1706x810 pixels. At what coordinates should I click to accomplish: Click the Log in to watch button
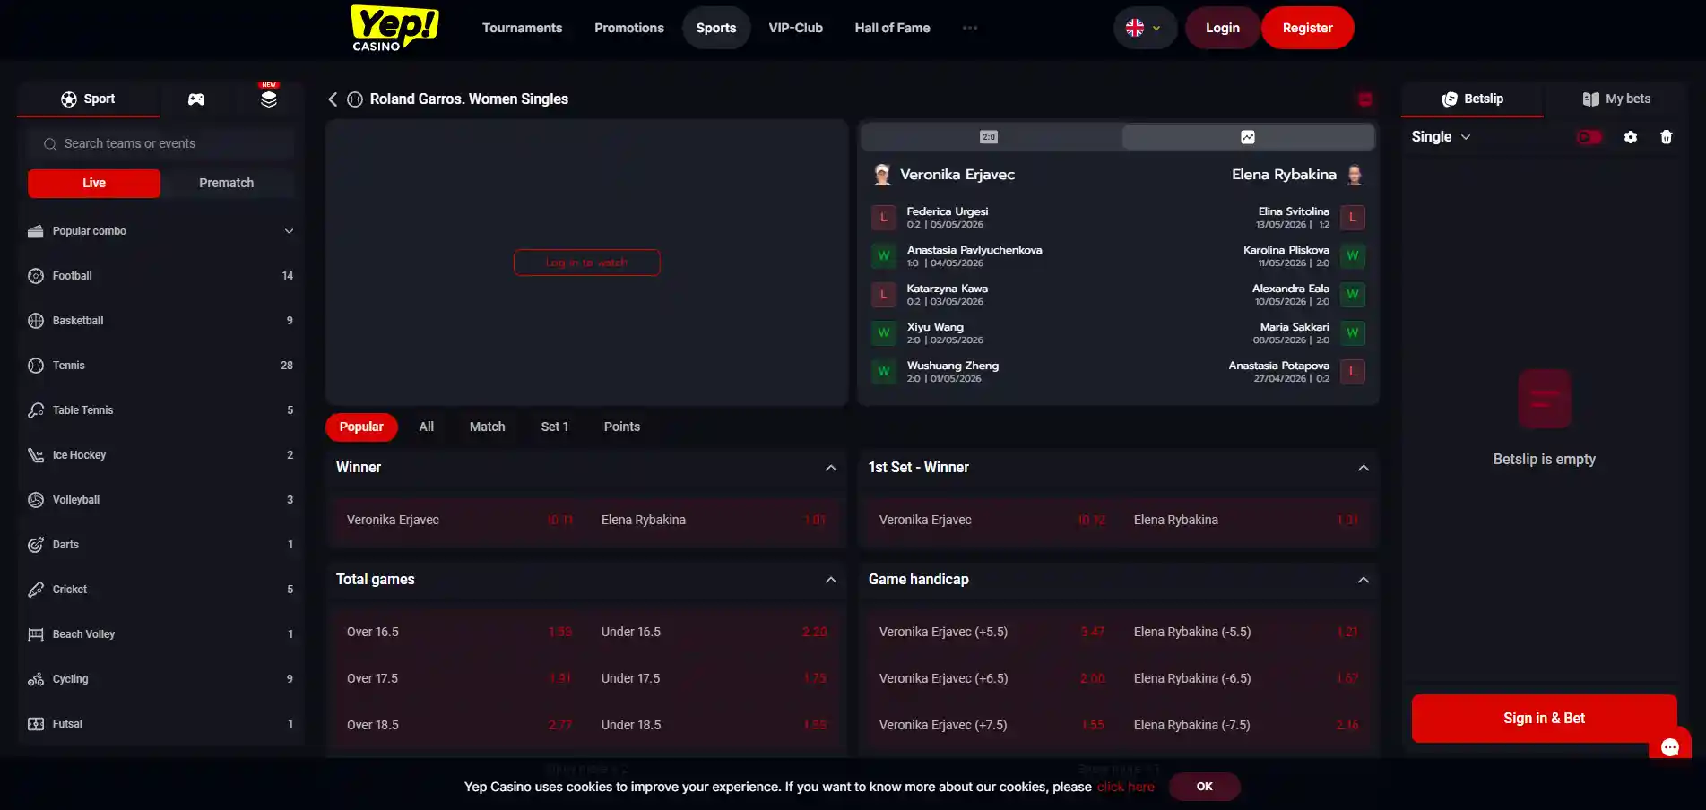[587, 263]
